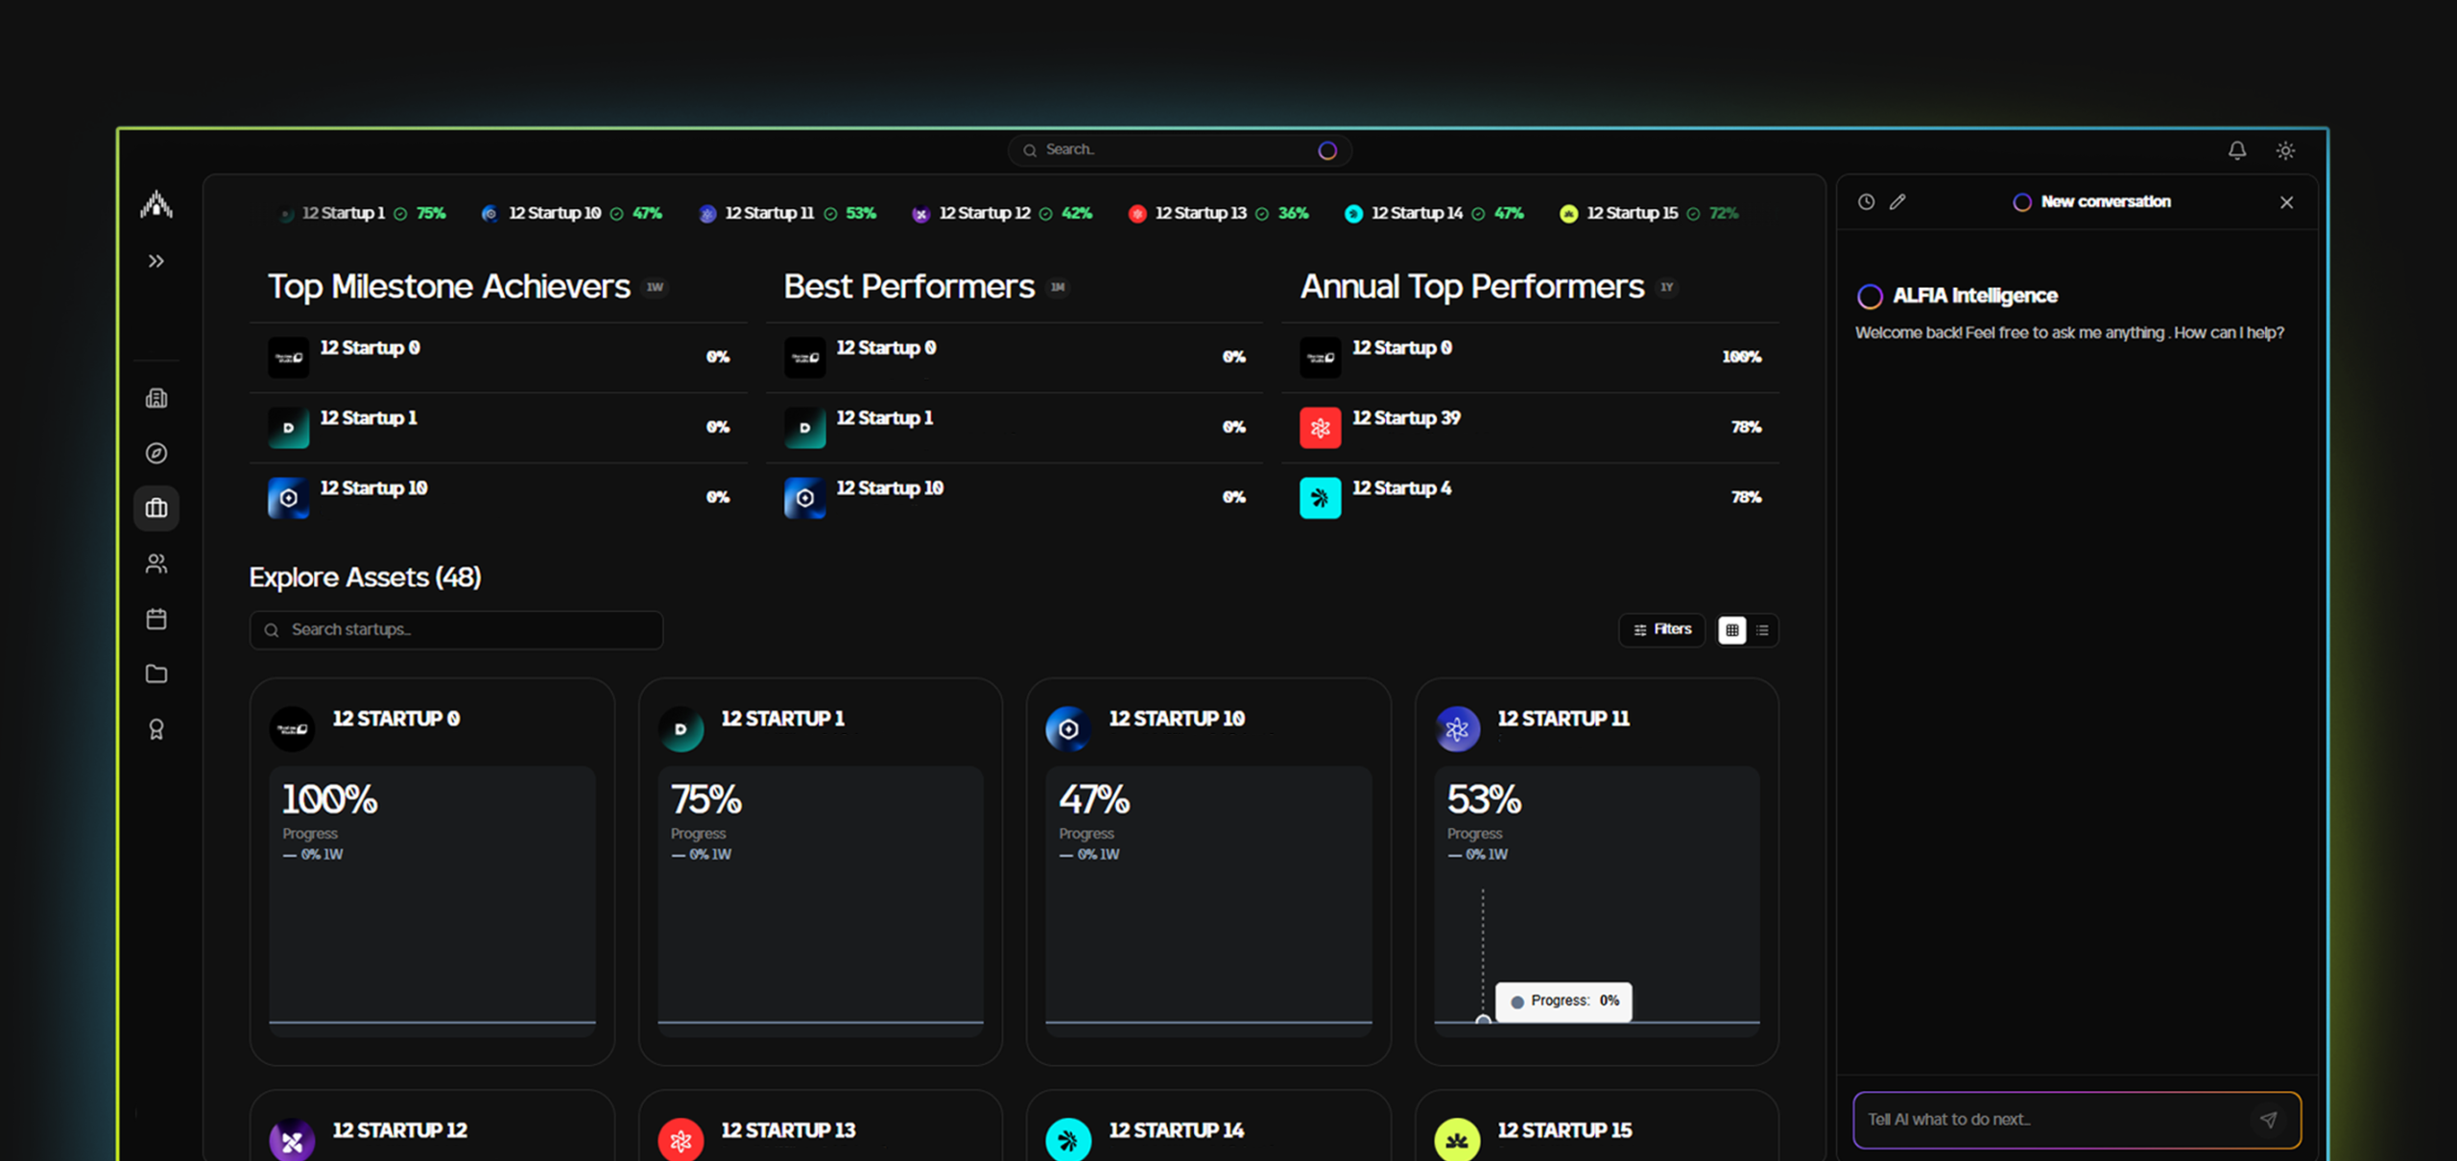
Task: Open the people/users sidebar icon
Action: point(156,564)
